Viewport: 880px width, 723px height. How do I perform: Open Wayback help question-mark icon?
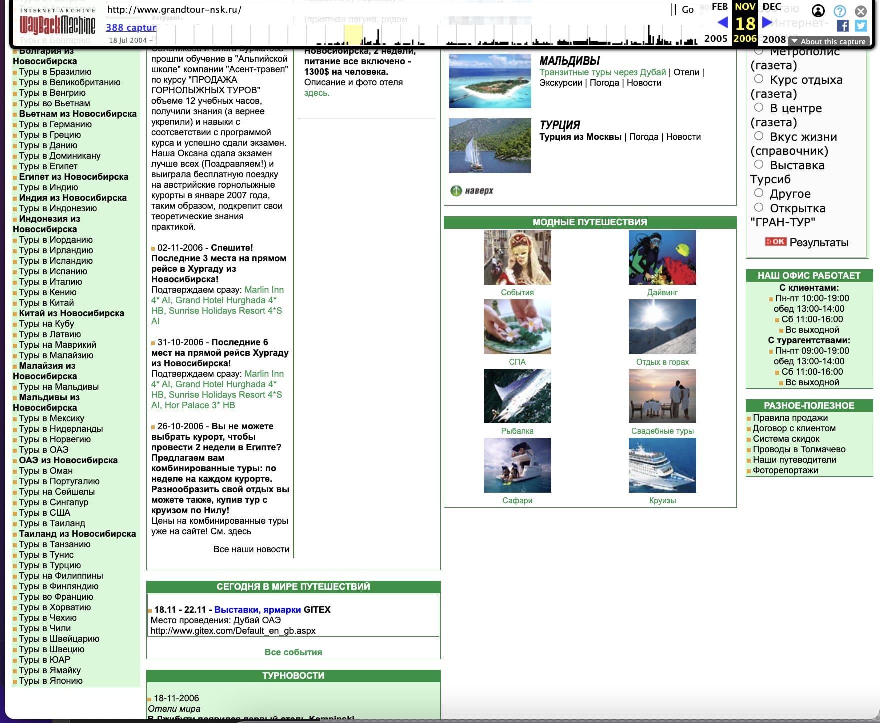[840, 11]
